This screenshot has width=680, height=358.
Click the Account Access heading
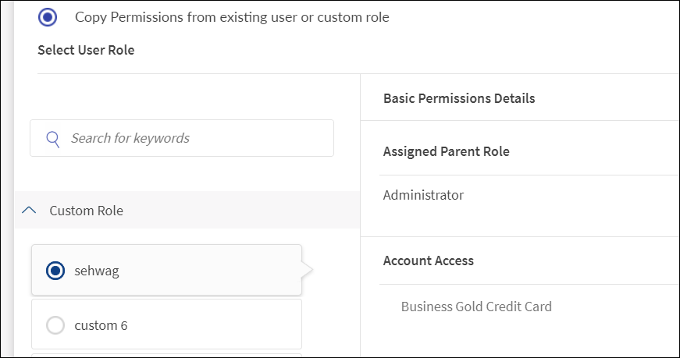pos(428,261)
